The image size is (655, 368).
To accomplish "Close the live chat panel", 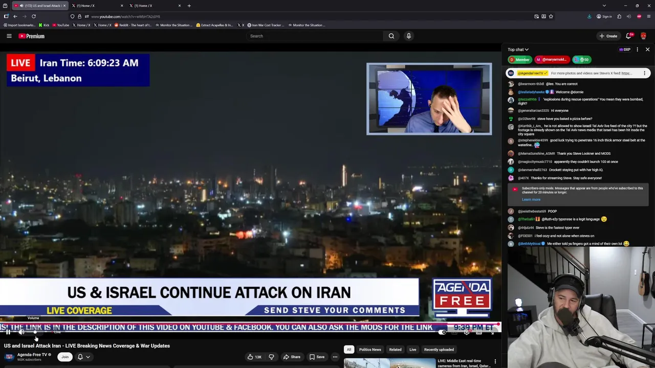I will (x=647, y=50).
